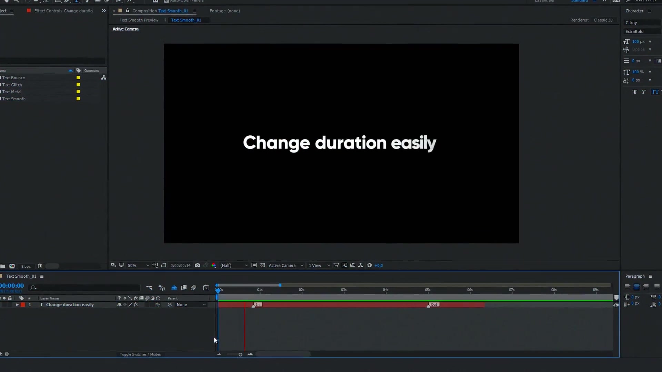The image size is (662, 372).
Task: Delete selected project item trash icon
Action: pyautogui.click(x=40, y=266)
